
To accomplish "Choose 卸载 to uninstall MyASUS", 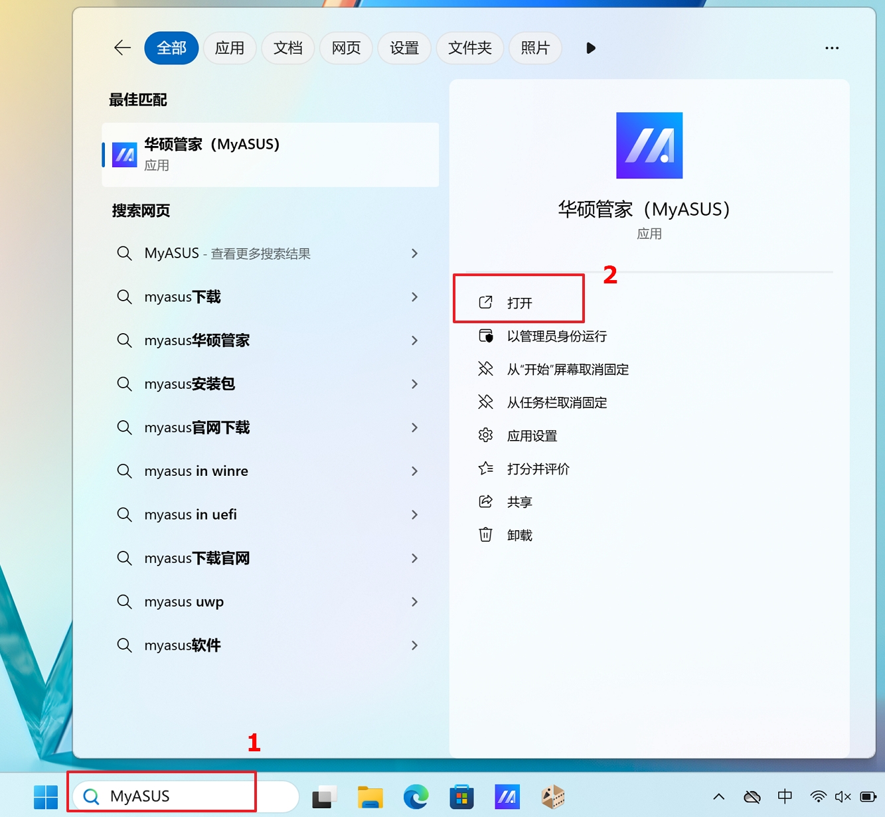I will 506,535.
